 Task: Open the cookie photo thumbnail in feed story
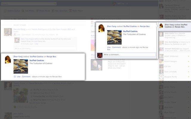[x=21, y=67]
